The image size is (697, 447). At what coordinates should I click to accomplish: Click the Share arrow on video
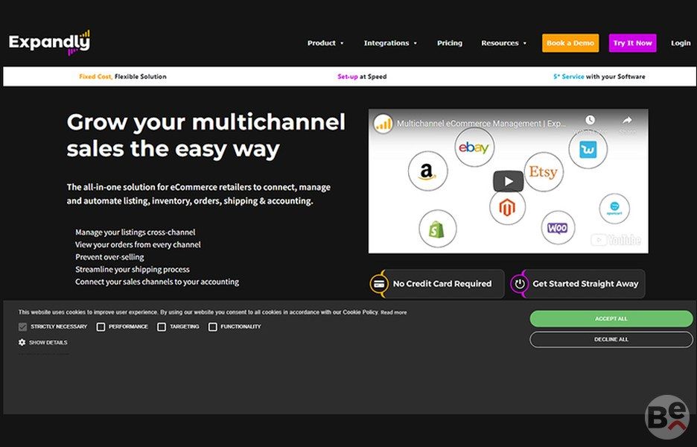[627, 121]
